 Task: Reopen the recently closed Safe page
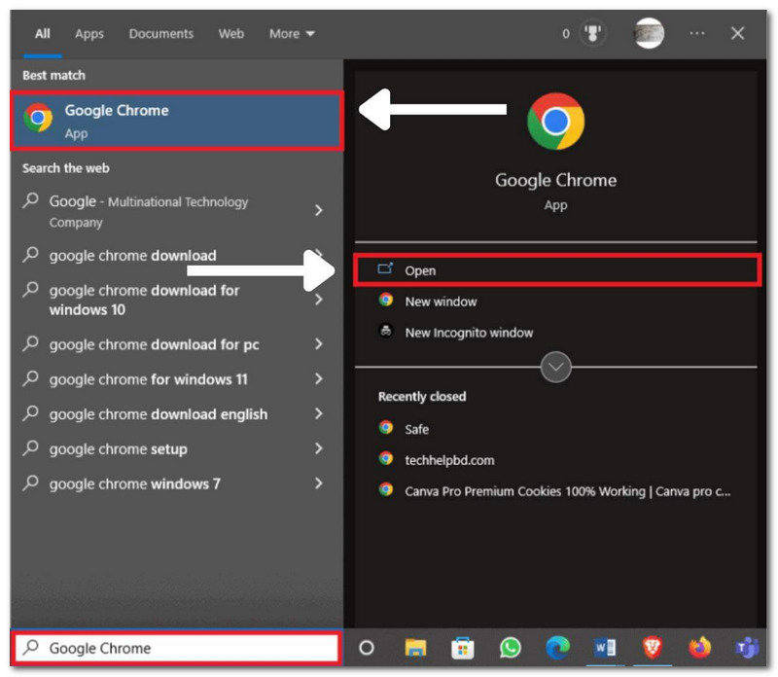[556, 428]
